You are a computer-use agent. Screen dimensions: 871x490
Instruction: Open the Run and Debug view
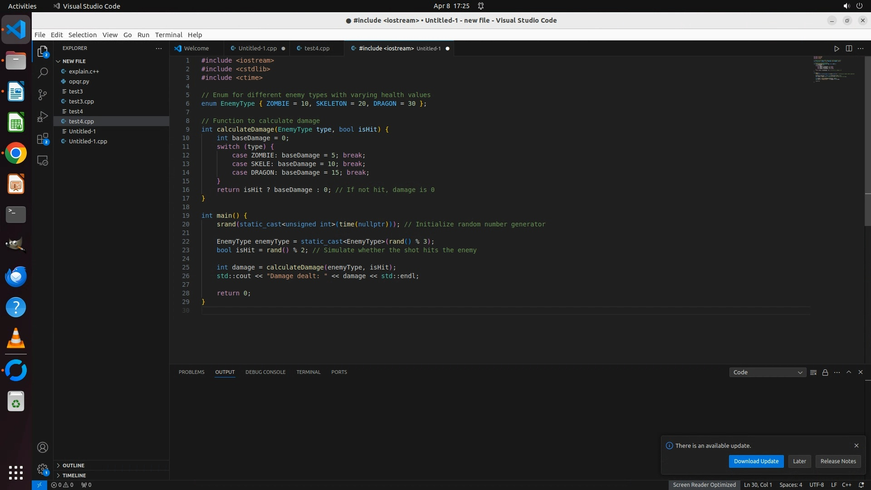coord(43,117)
